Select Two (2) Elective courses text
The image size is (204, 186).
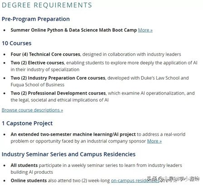tap(37, 63)
